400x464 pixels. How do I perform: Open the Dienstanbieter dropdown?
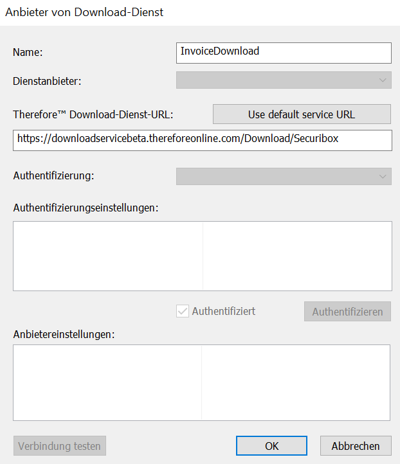click(284, 80)
